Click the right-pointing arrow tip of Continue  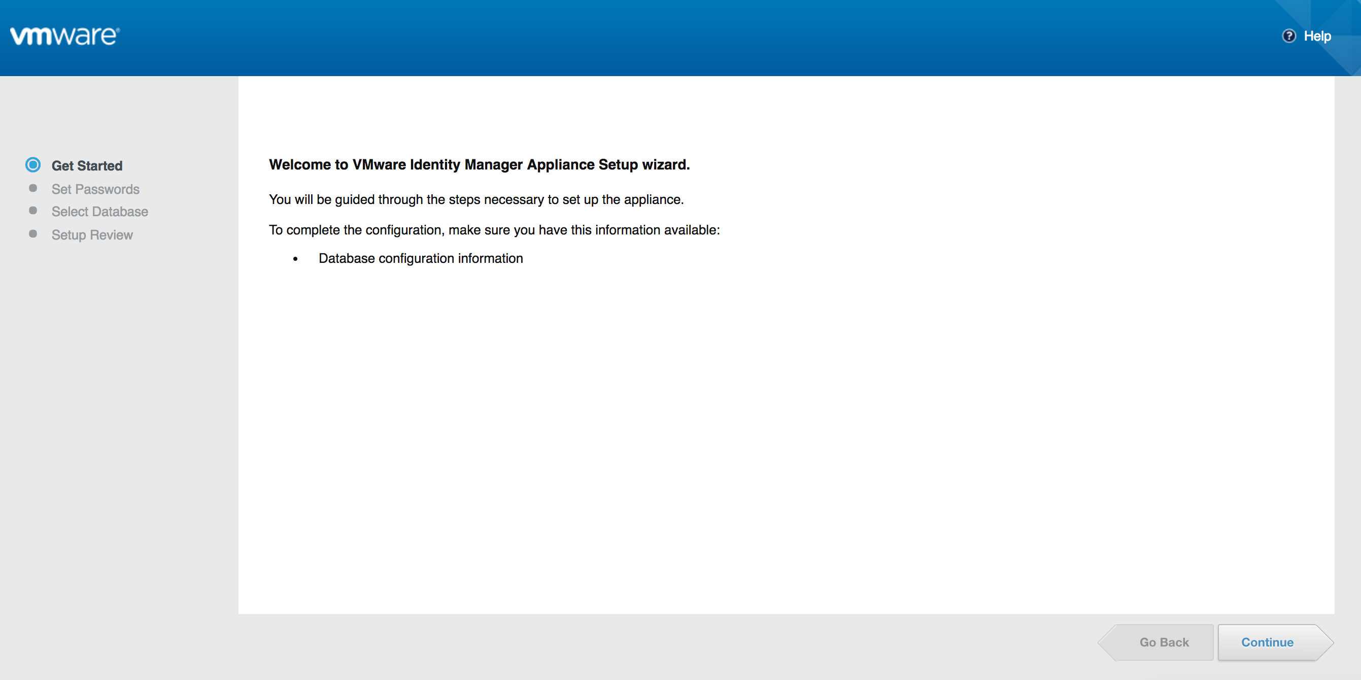click(1323, 642)
